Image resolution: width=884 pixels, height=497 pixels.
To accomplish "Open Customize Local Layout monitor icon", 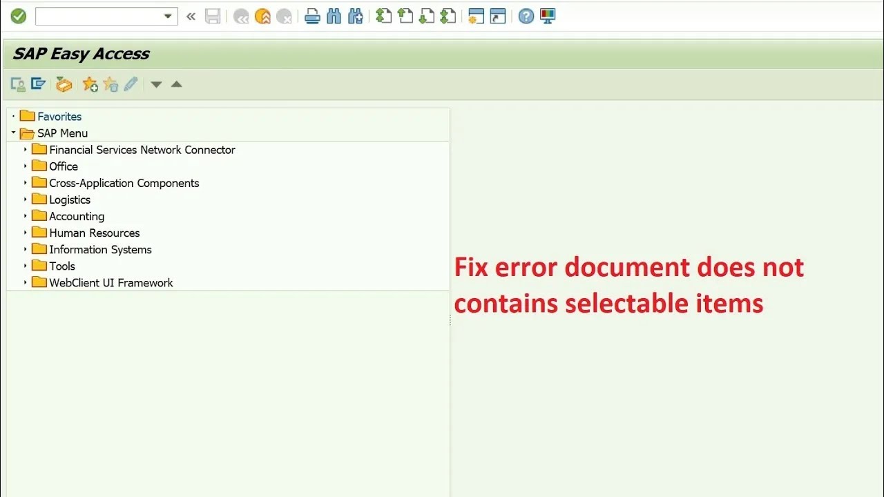I will coord(548,16).
